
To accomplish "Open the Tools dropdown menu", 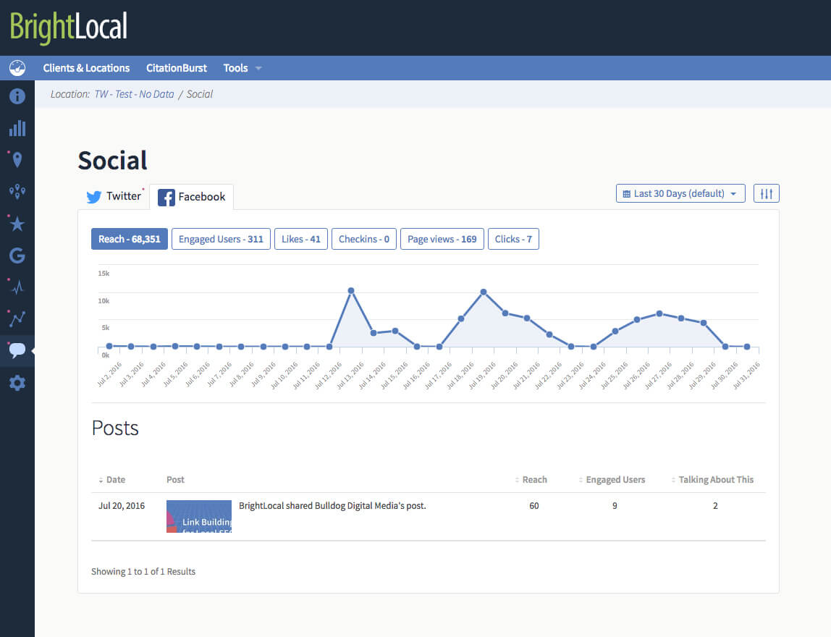I will tap(242, 68).
